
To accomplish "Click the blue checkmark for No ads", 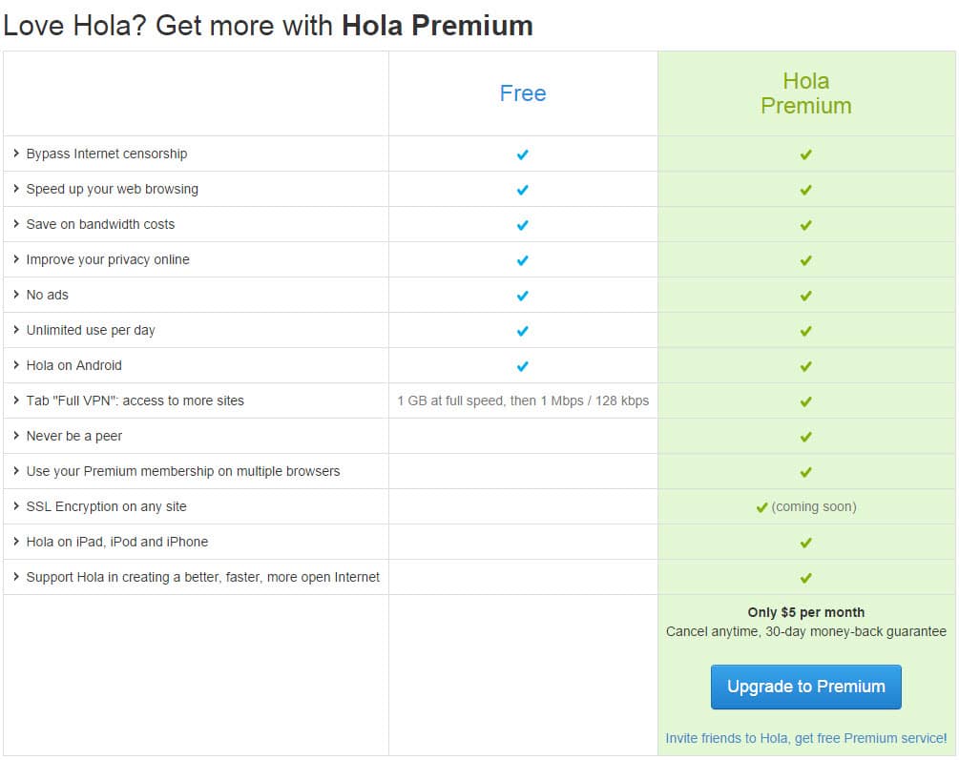I will click(522, 296).
